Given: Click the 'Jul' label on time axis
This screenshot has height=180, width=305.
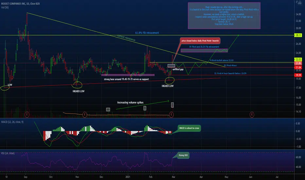Looking at the screenshot, I should coord(277,177).
